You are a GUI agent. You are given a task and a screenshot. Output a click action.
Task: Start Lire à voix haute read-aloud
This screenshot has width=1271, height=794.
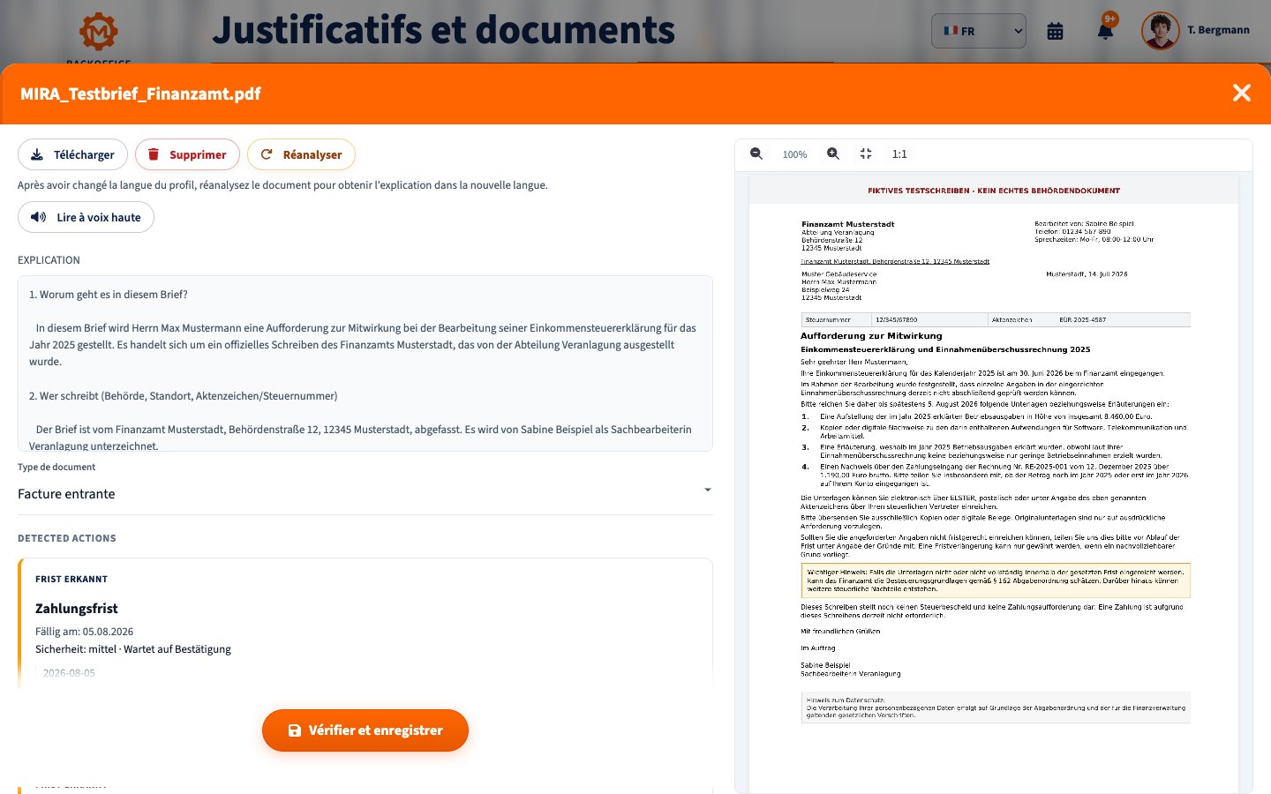click(x=86, y=217)
